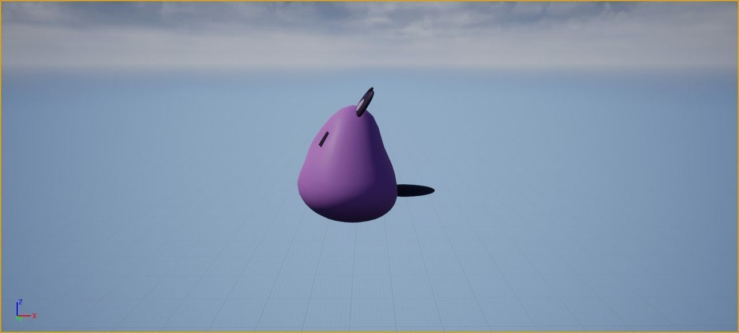Click the dark round ear on top of the mesh
The width and height of the screenshot is (739, 333).
coord(364,102)
